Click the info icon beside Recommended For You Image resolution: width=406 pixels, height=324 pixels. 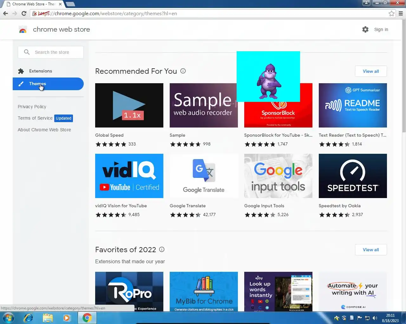(x=183, y=71)
